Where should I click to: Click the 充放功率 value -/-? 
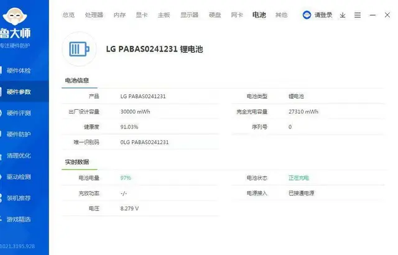(124, 194)
